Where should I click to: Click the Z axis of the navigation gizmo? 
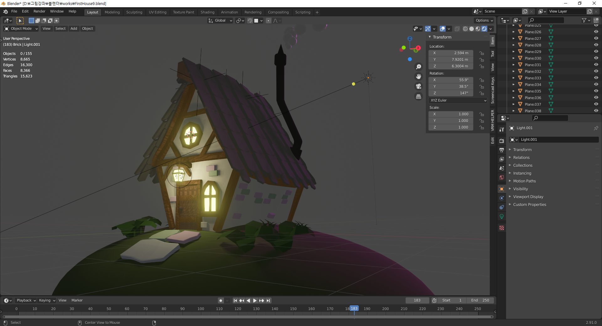pos(409,39)
